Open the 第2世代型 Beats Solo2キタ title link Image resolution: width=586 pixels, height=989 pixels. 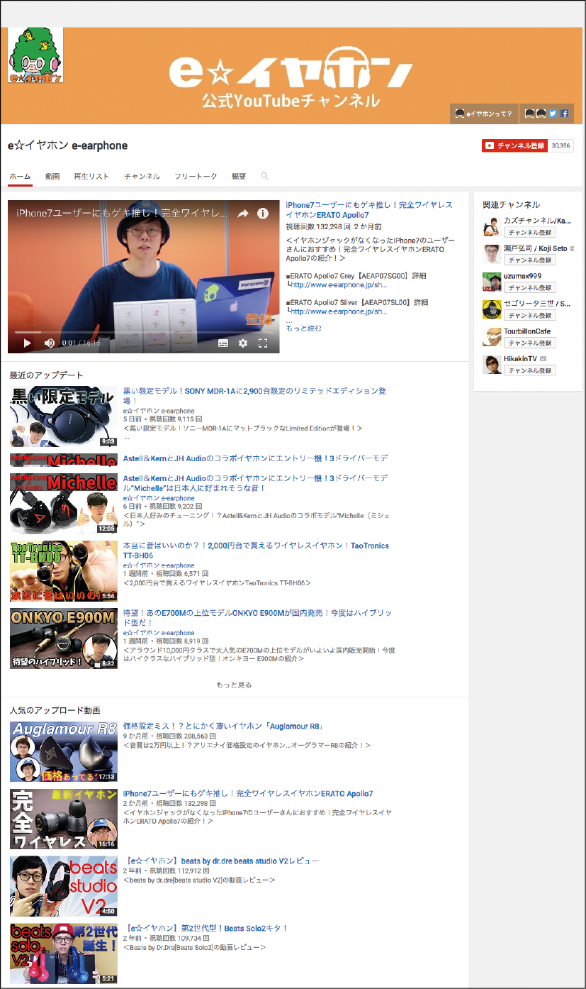[205, 929]
